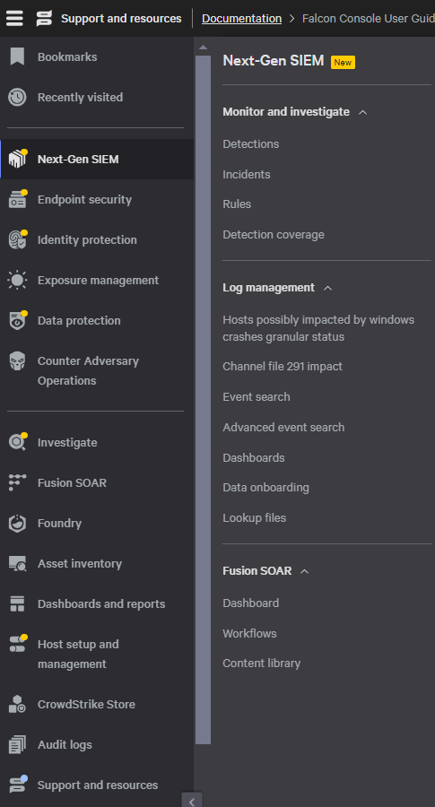Click the CrowdStrike Falcon logo icon
This screenshot has height=807, width=435.
[x=44, y=19]
